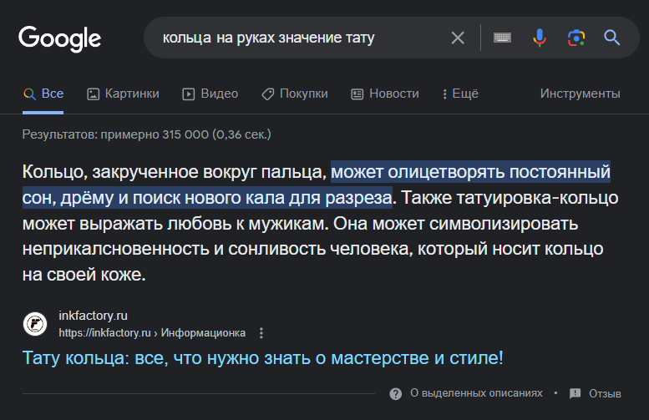Open the Тату кольца result title link

(x=263, y=359)
